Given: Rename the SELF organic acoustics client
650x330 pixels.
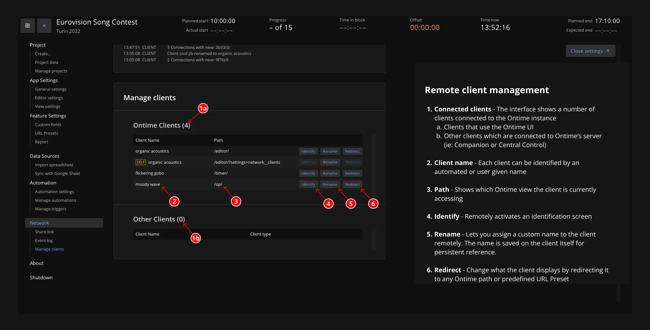Looking at the screenshot, I should (x=330, y=162).
